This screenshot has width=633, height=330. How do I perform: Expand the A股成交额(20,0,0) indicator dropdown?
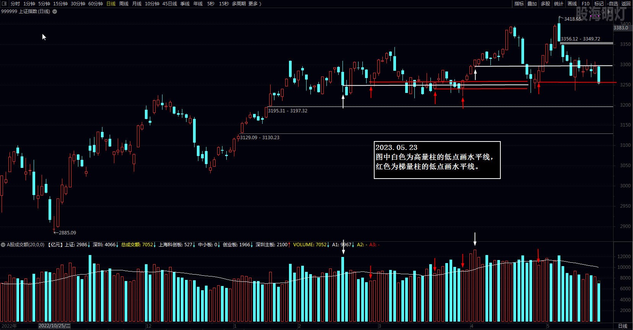(x=3, y=244)
